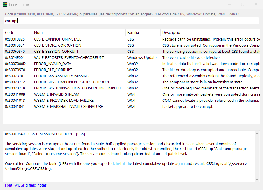263x190 pixels.
Task: Select row 0x800F0825 code cell
Action: [15, 39]
